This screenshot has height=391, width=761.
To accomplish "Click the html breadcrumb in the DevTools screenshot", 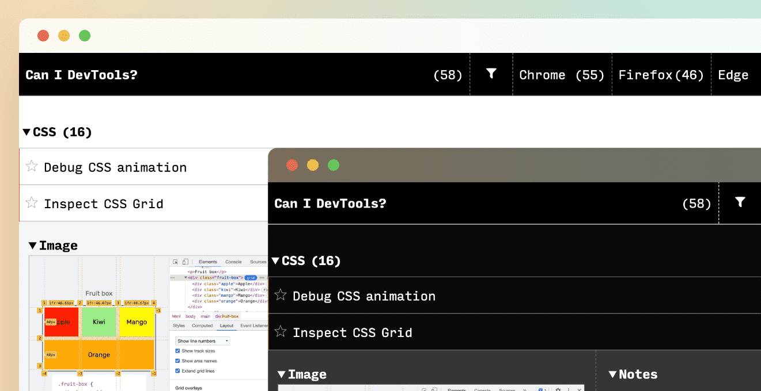I will [176, 316].
